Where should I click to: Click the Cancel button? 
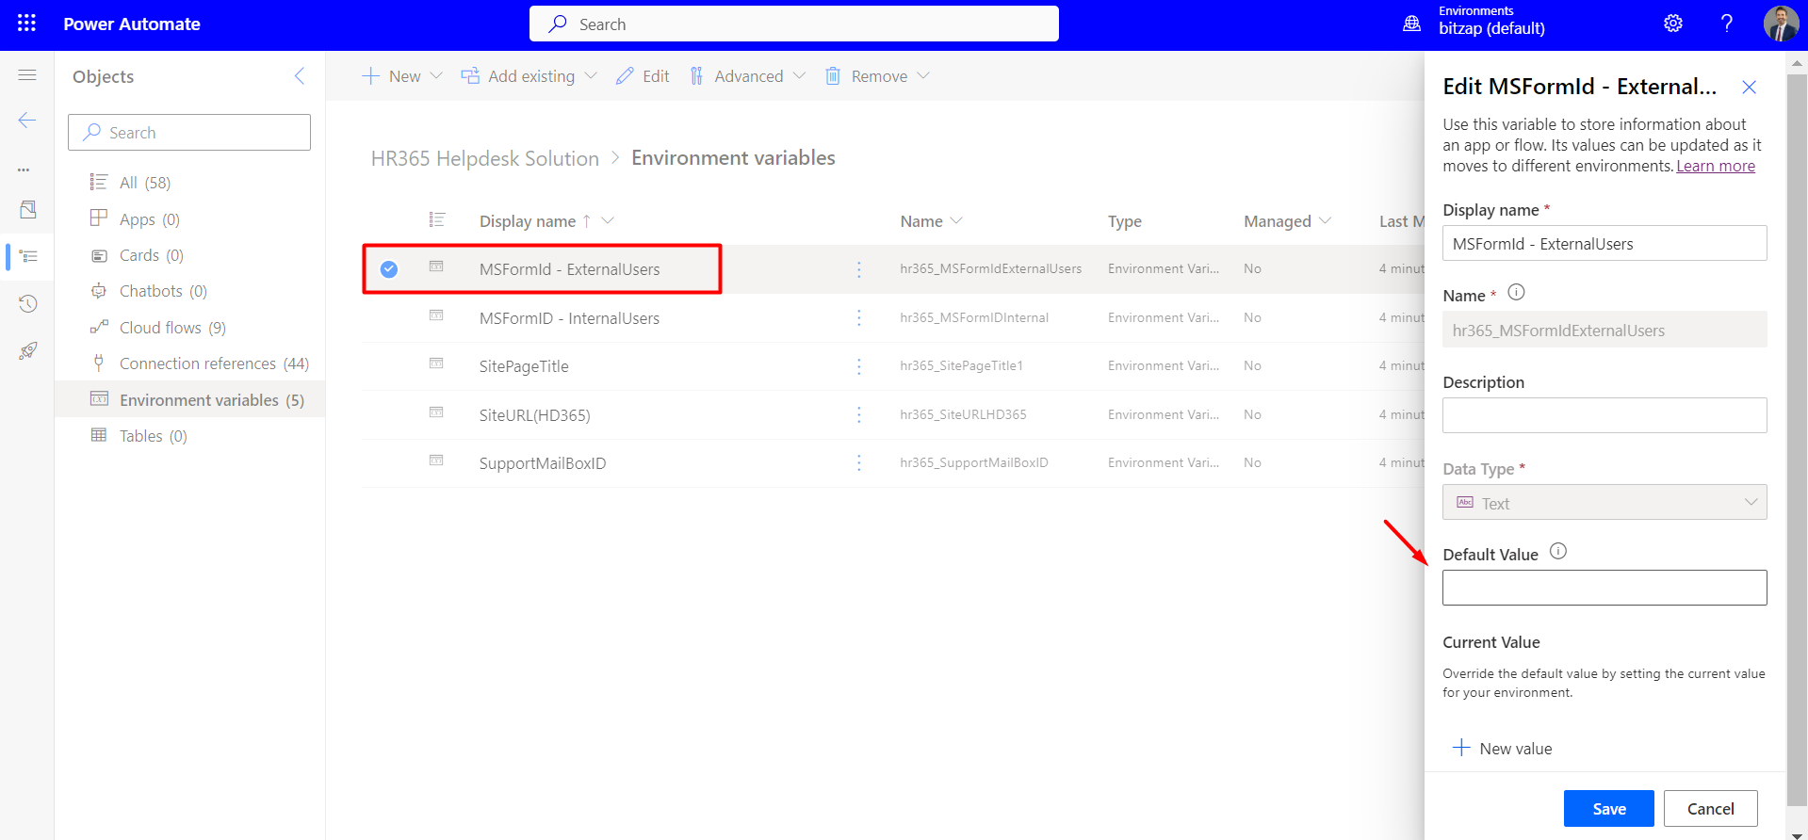click(1710, 809)
